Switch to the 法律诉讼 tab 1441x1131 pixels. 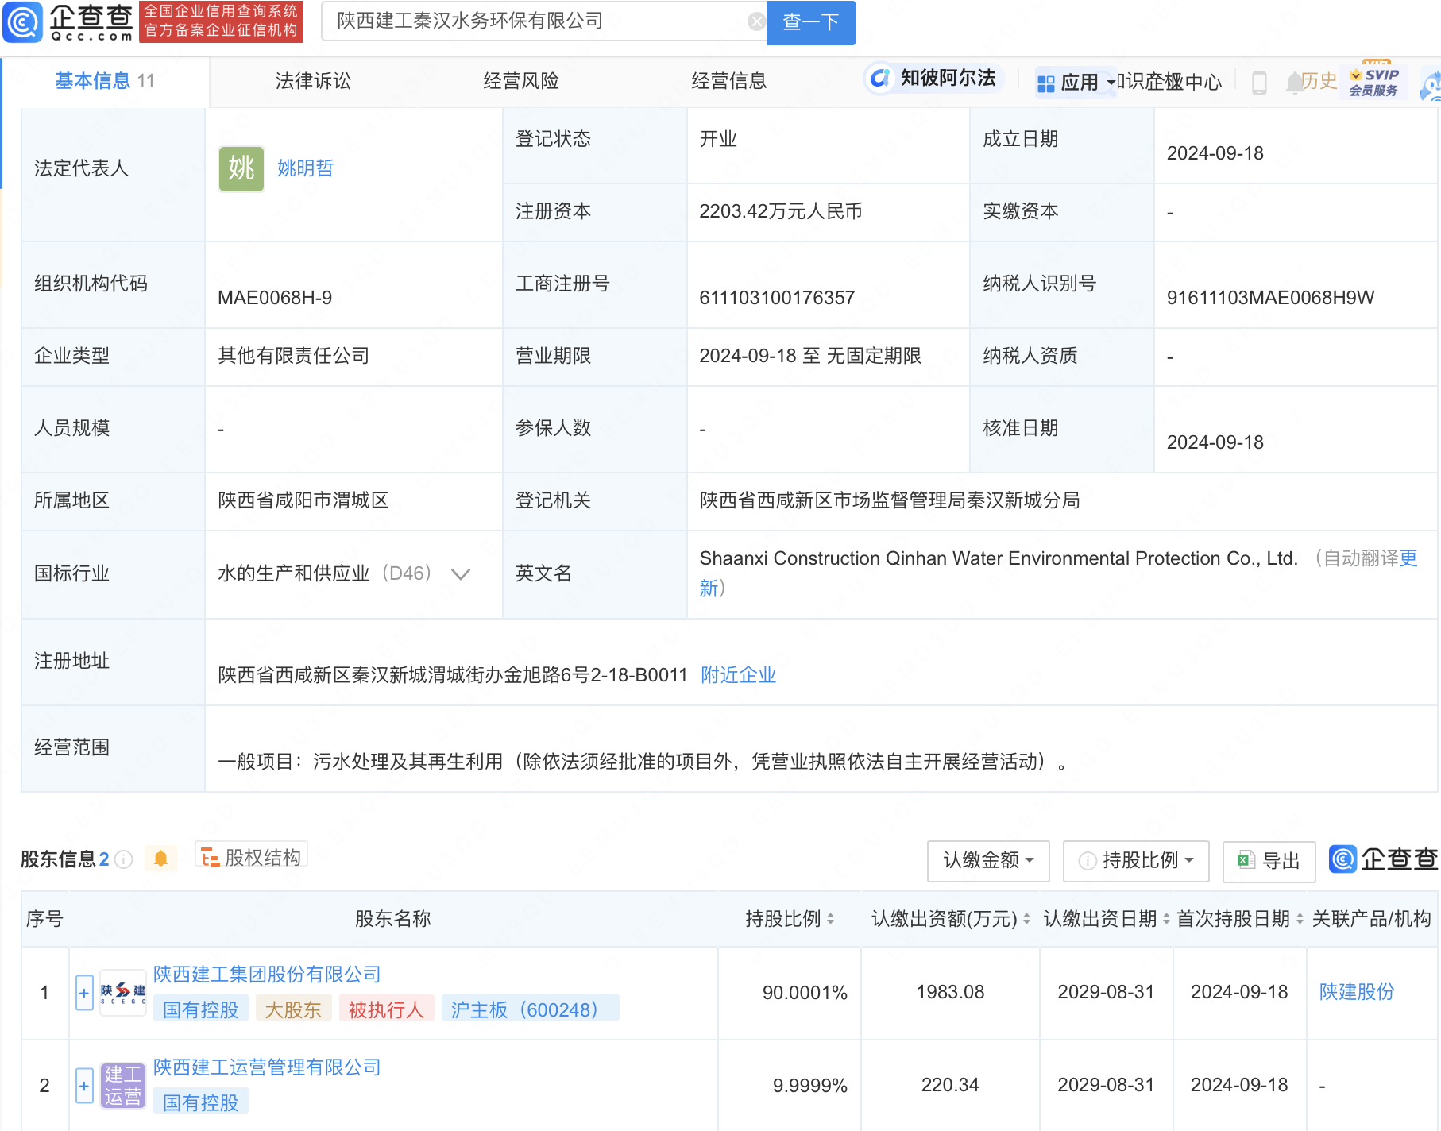313,81
